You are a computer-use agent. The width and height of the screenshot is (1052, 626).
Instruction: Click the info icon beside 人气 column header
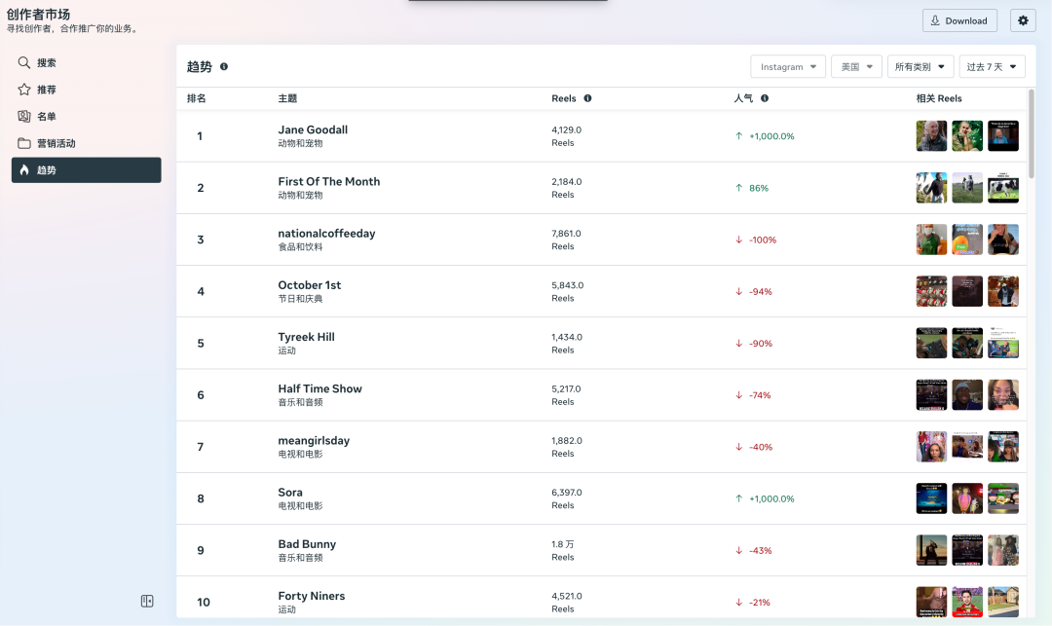pos(765,98)
